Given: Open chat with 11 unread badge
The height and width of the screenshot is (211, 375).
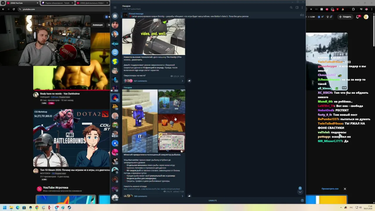Looking at the screenshot, I should [115, 79].
